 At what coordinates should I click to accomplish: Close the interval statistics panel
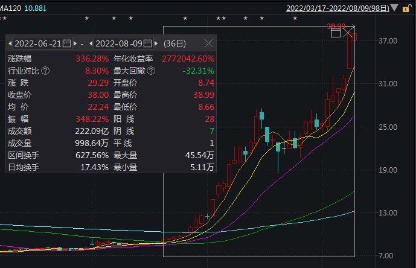208,43
